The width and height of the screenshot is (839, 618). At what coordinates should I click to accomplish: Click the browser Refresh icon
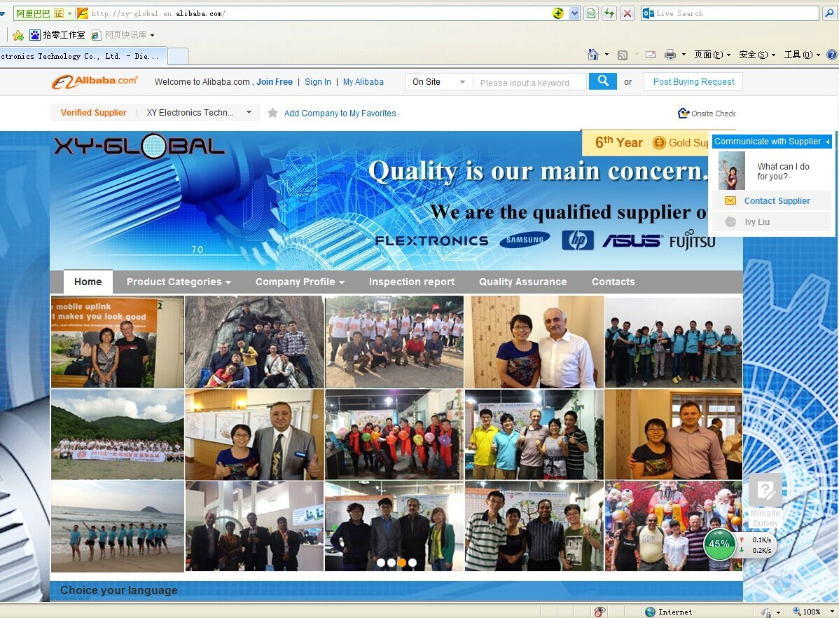(609, 13)
